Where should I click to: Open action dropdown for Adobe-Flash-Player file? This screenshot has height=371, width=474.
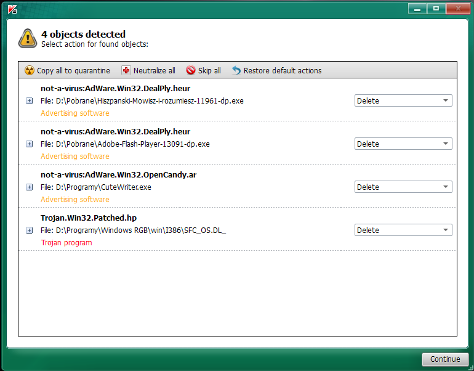tap(403, 144)
